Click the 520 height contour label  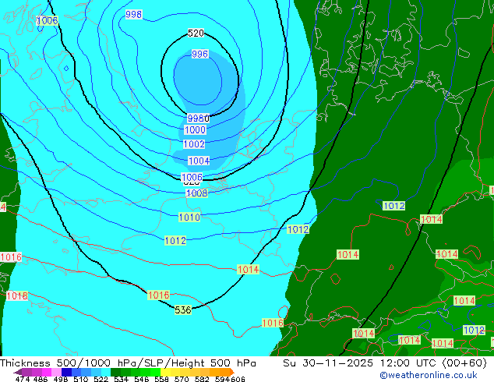(x=196, y=33)
